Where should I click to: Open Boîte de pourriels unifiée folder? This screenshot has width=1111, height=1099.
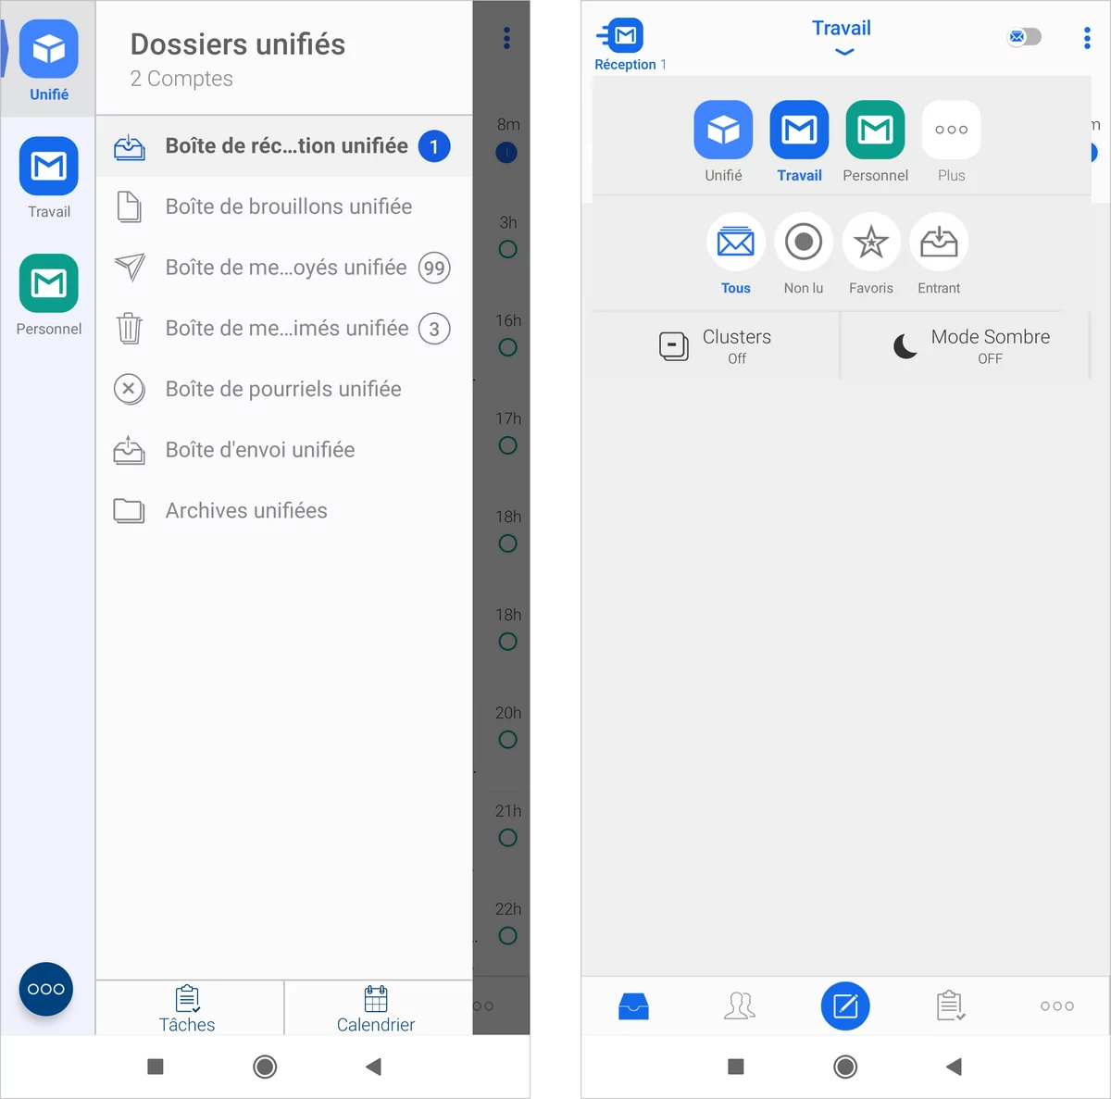tap(284, 389)
